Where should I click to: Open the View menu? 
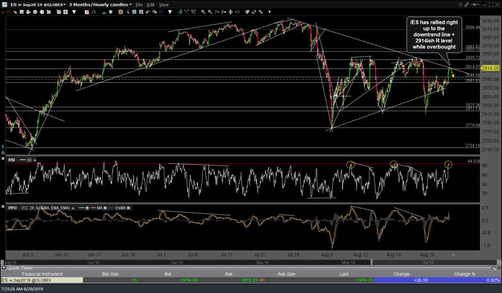click(x=164, y=5)
